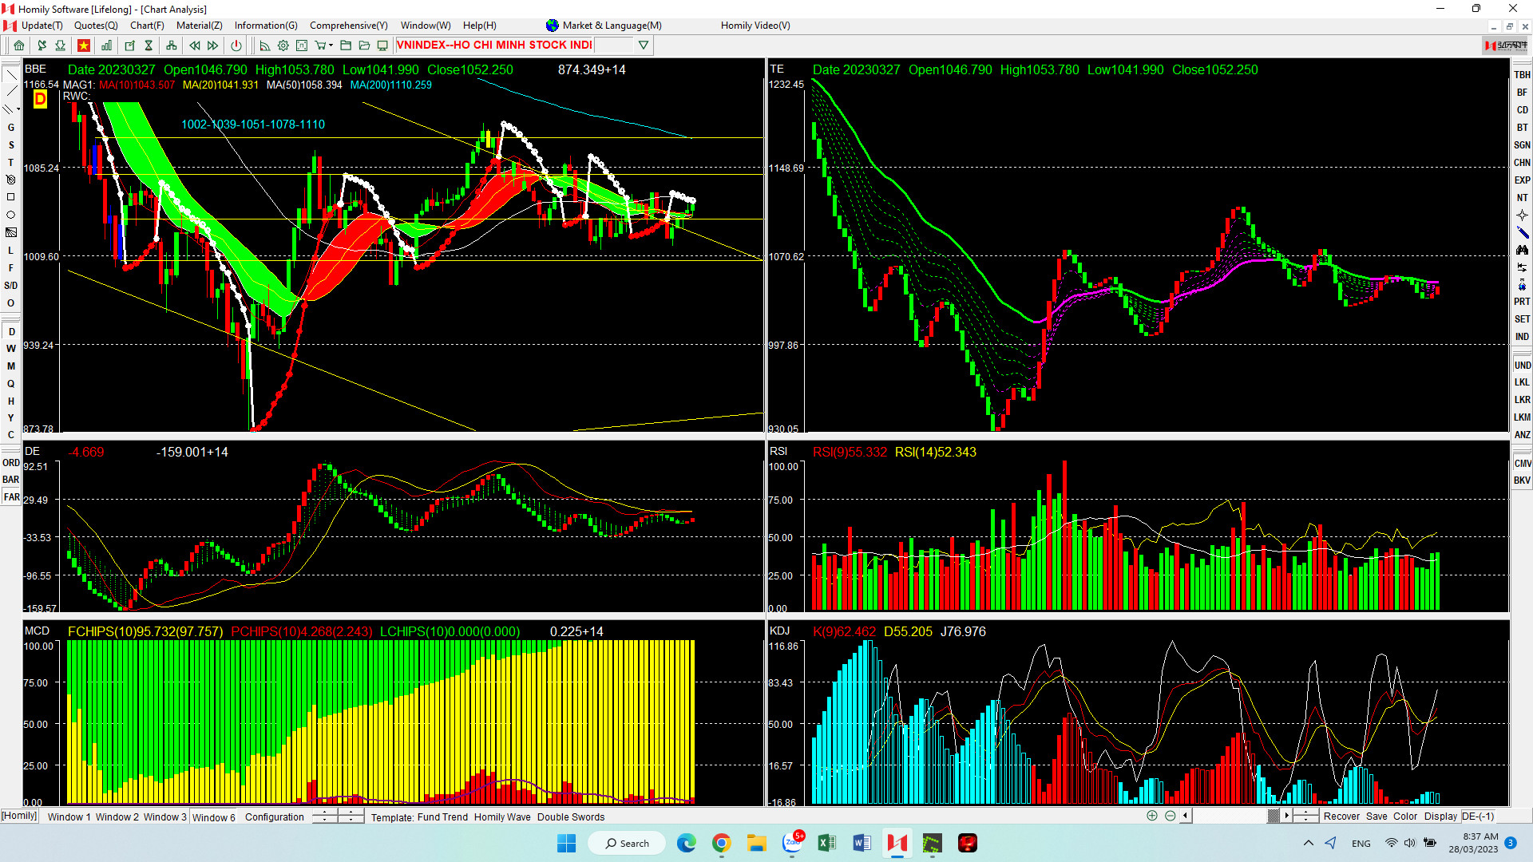
Task: Toggle the BAR chart mode
Action: tap(11, 480)
